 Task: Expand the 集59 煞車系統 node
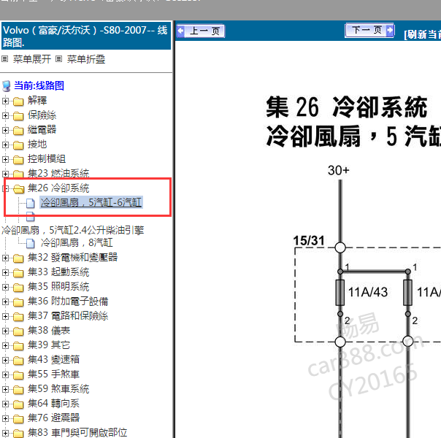[5, 389]
